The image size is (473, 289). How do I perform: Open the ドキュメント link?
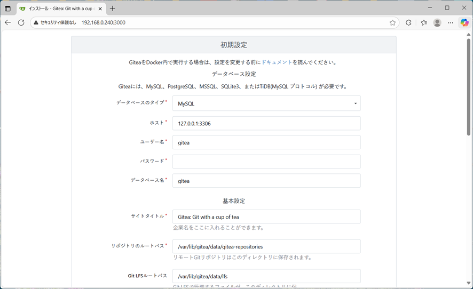277,62
